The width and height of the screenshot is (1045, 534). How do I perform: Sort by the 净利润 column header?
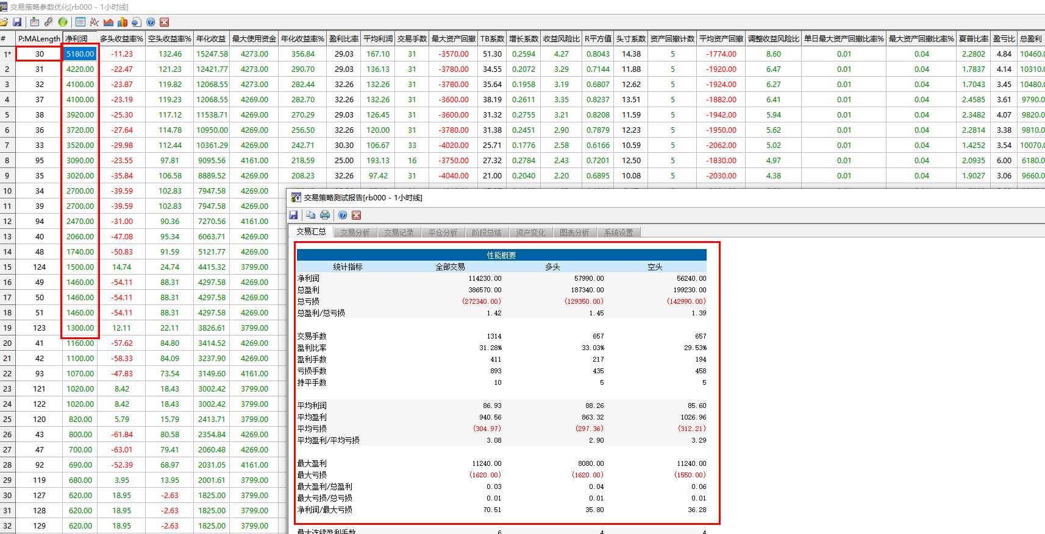(x=80, y=38)
